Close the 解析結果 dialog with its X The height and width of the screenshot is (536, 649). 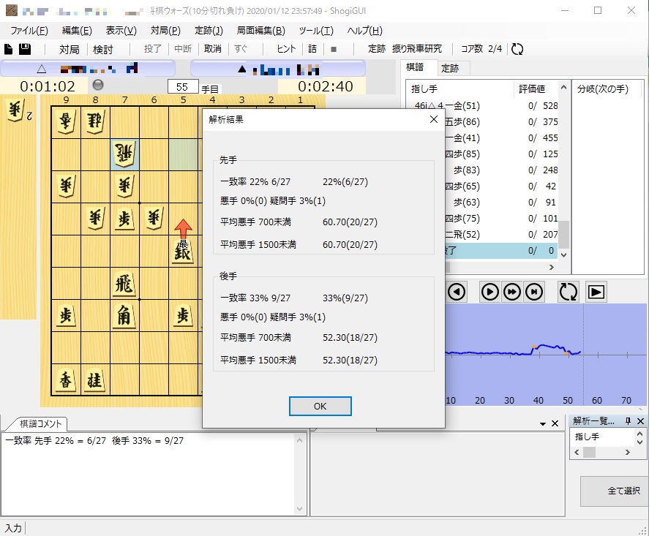434,119
